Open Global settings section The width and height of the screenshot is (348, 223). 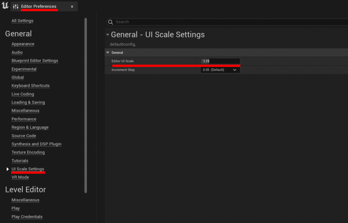pyautogui.click(x=18, y=77)
